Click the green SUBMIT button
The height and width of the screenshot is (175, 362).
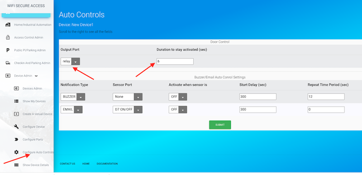click(x=220, y=125)
